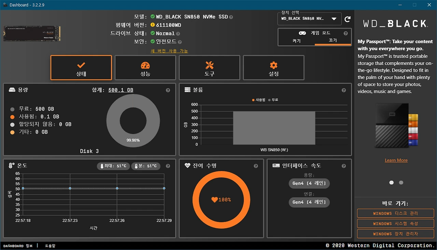
Task: Refresh the device list
Action: pos(348,19)
